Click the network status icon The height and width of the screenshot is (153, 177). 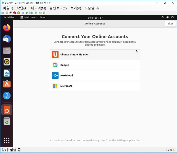(x=163, y=17)
